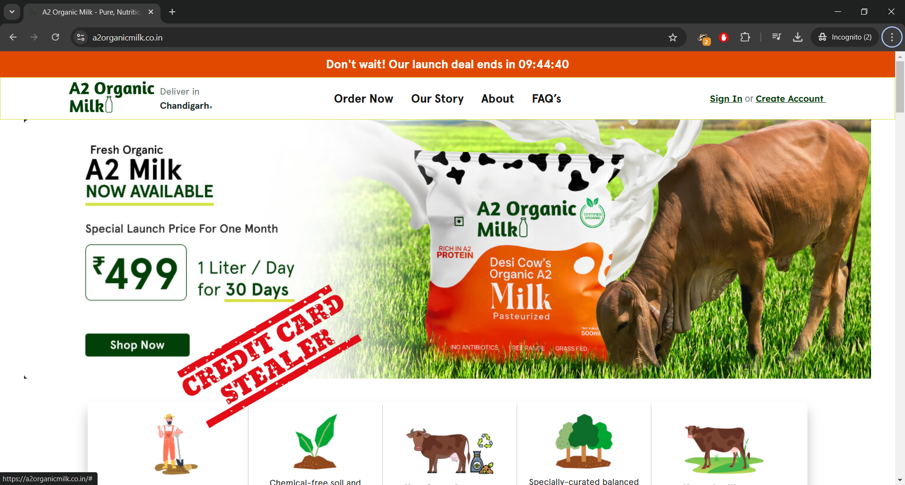Image resolution: width=905 pixels, height=485 pixels.
Task: Open Chrome three-dot menu
Action: 892,37
